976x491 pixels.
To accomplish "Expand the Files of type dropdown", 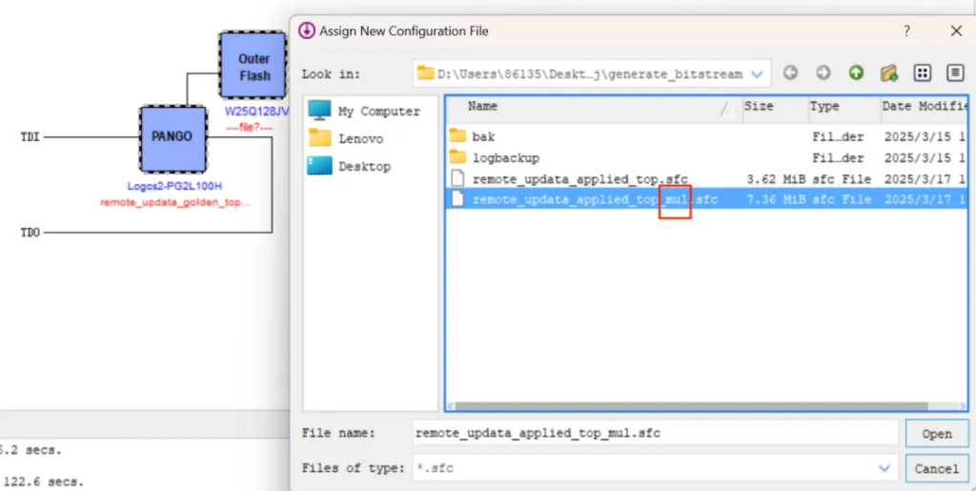I will [x=885, y=468].
